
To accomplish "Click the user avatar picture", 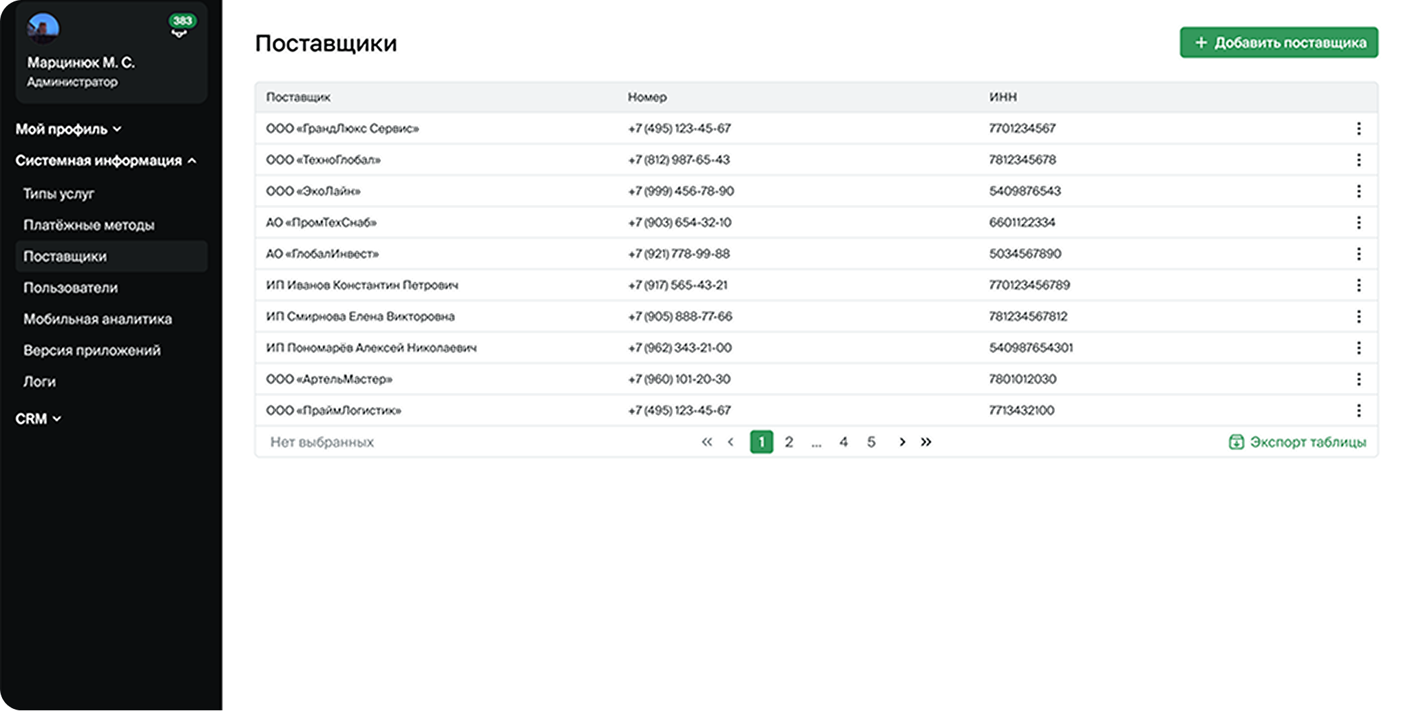I will (43, 28).
